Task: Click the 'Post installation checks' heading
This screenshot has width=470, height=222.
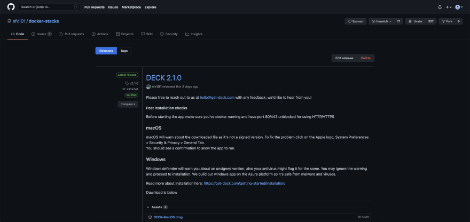Action: tap(167, 108)
